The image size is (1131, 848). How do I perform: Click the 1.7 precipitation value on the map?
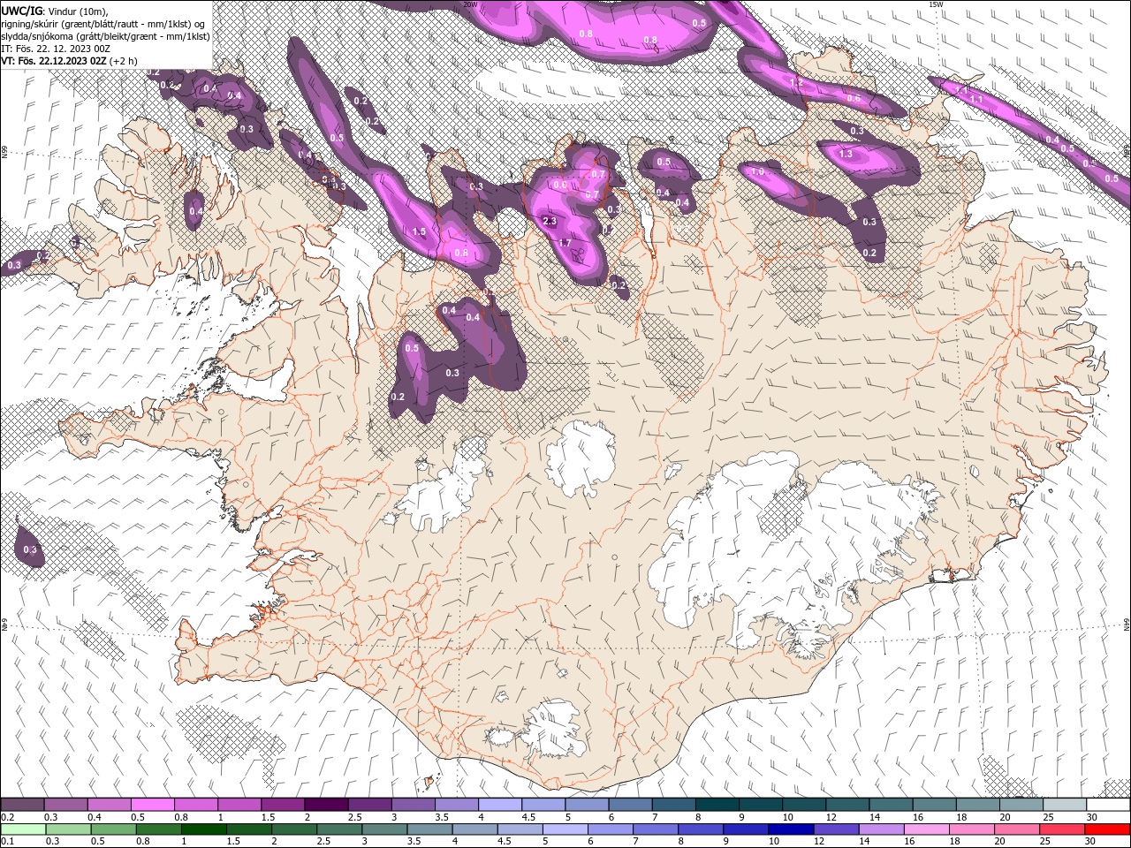click(565, 242)
